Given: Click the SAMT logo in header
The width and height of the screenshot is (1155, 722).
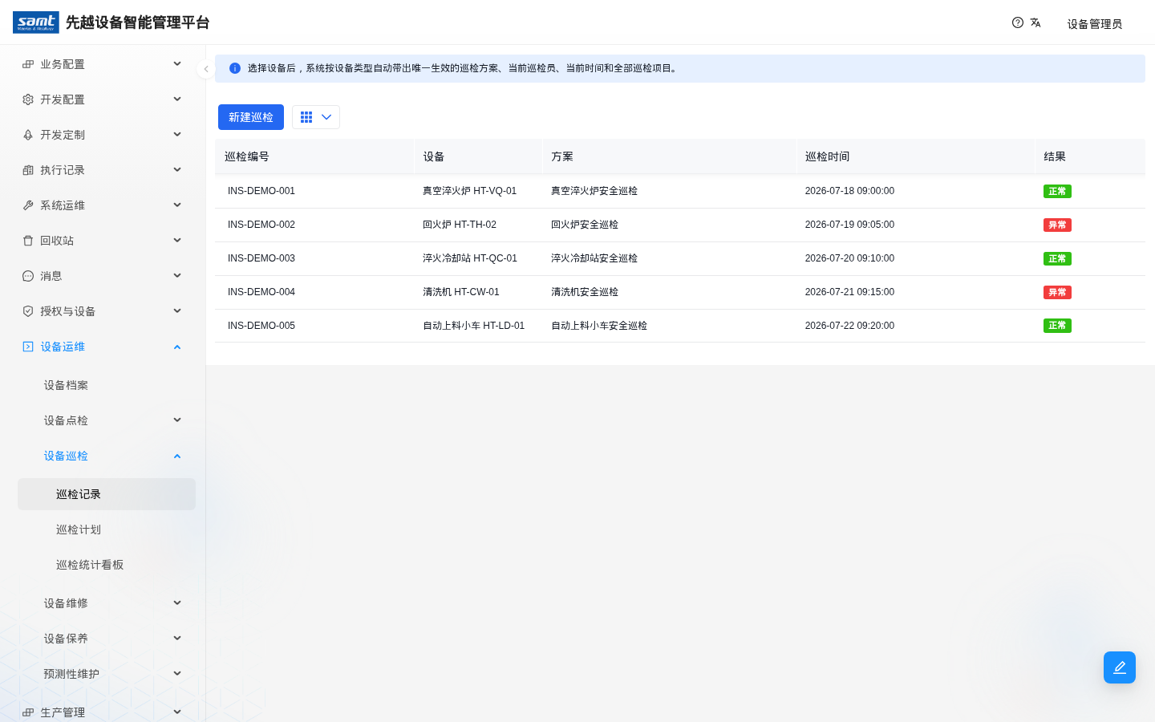Looking at the screenshot, I should pos(36,22).
